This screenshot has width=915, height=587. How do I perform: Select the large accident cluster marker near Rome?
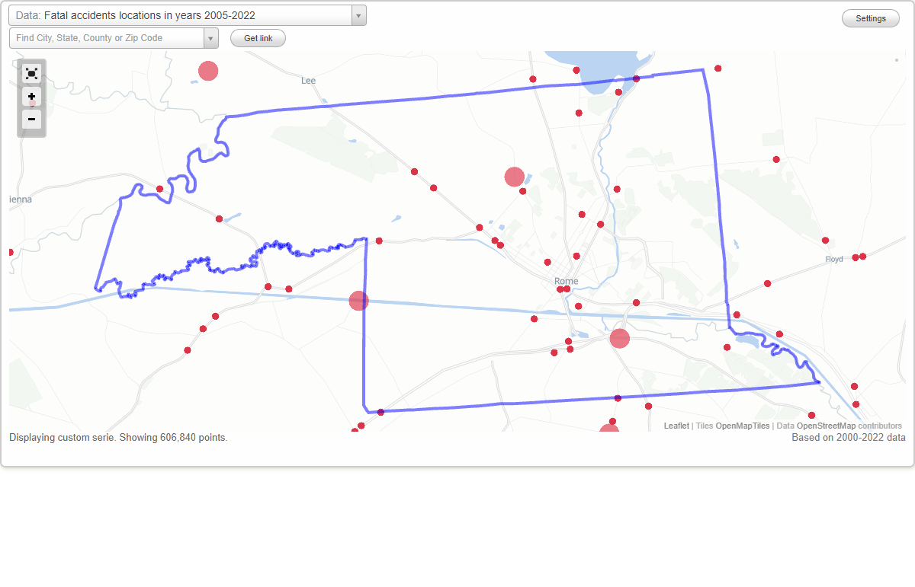click(514, 177)
